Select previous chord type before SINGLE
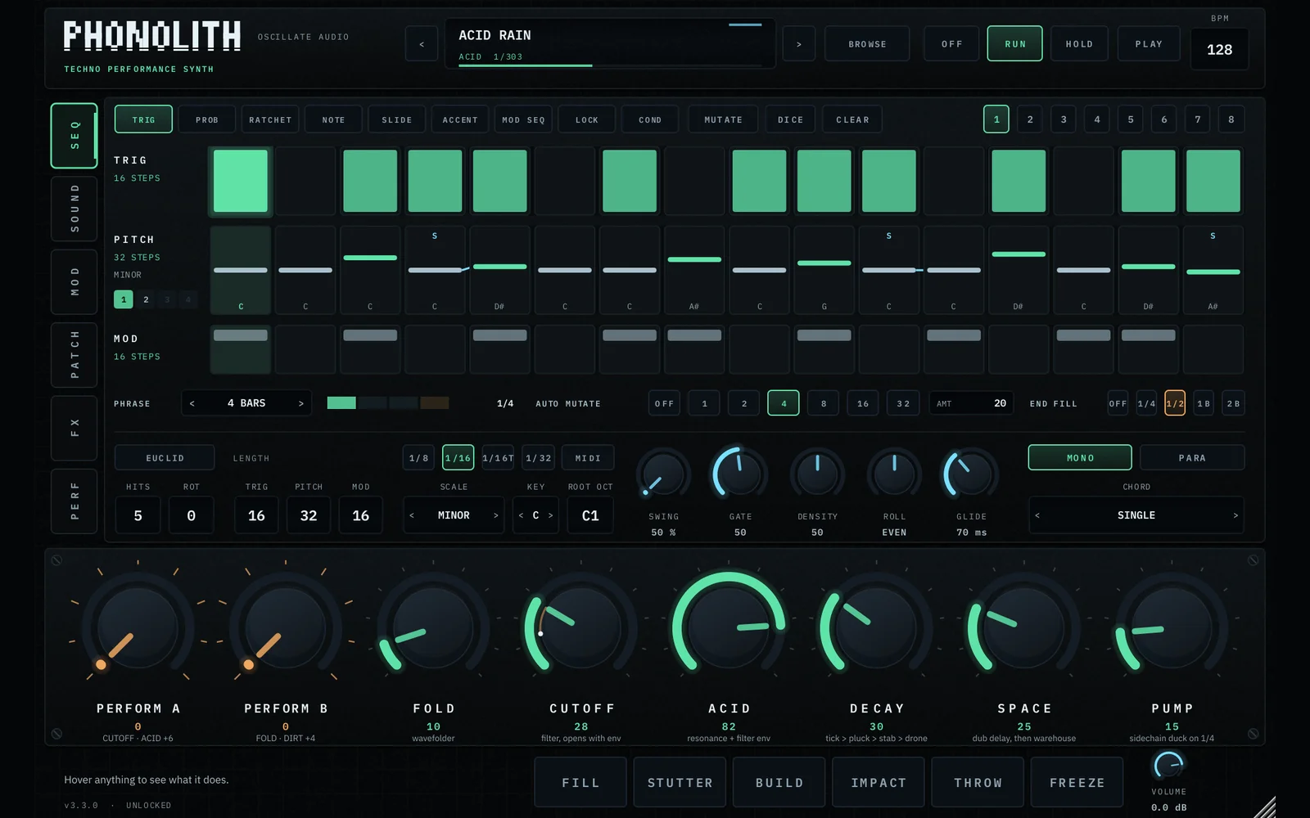The width and height of the screenshot is (1310, 818). (x=1037, y=515)
